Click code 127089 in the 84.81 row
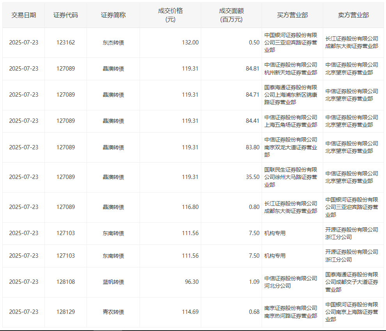Screen dimensions: 386x331 click(x=66, y=69)
